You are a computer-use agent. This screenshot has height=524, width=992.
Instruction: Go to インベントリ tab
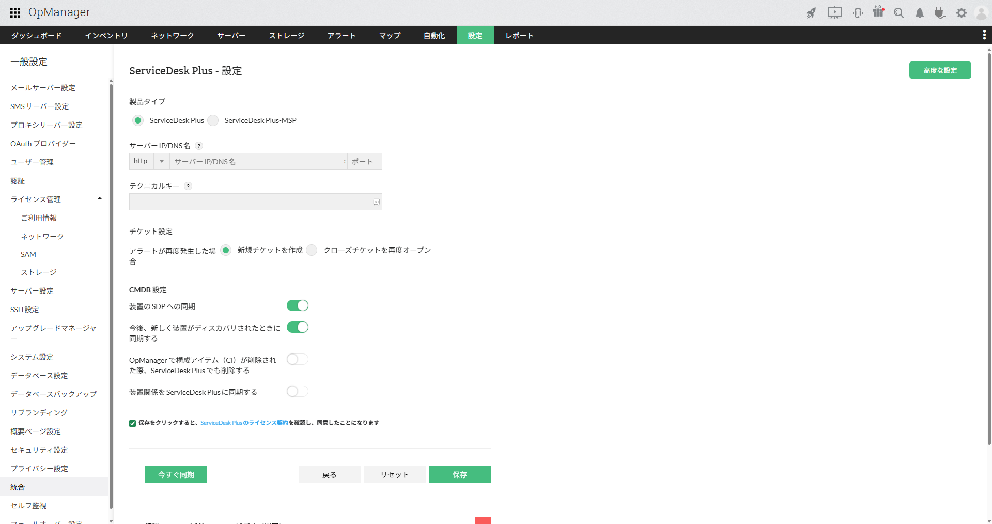106,35
